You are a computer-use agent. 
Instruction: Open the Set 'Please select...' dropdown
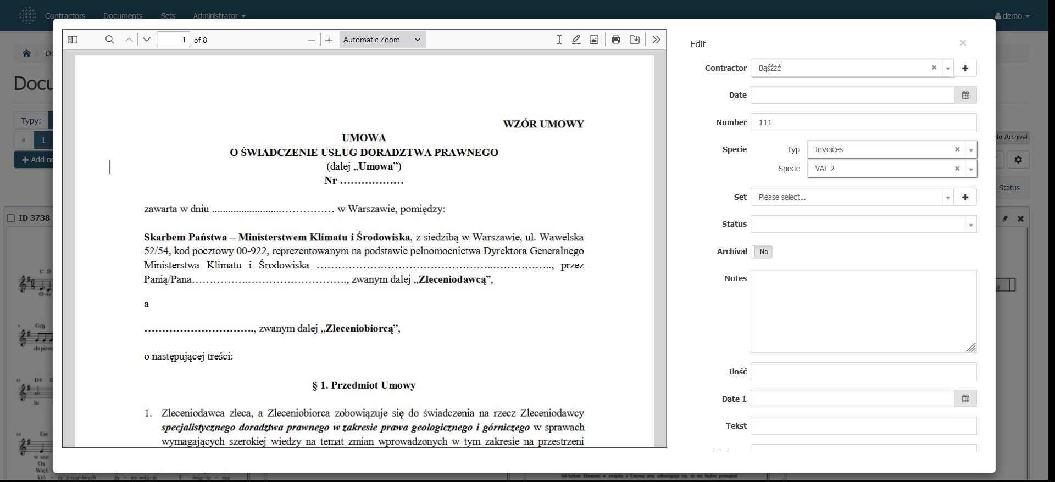(x=852, y=197)
